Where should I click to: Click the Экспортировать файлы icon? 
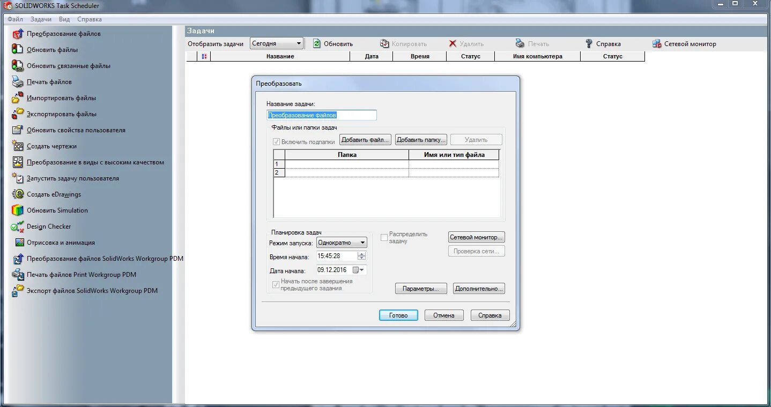coord(18,114)
